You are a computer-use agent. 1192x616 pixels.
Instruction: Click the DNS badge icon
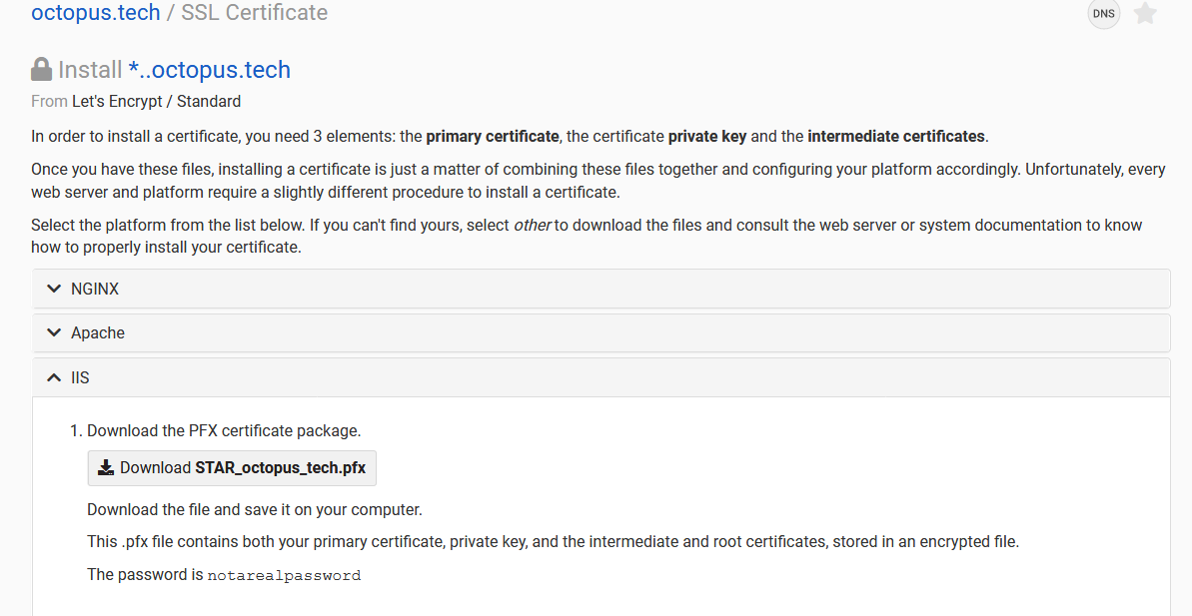pos(1103,14)
